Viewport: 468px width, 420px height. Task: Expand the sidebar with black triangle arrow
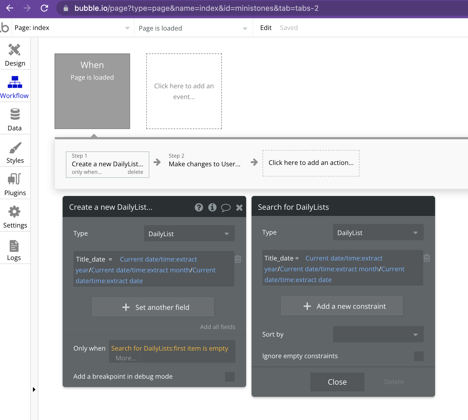tap(34, 389)
